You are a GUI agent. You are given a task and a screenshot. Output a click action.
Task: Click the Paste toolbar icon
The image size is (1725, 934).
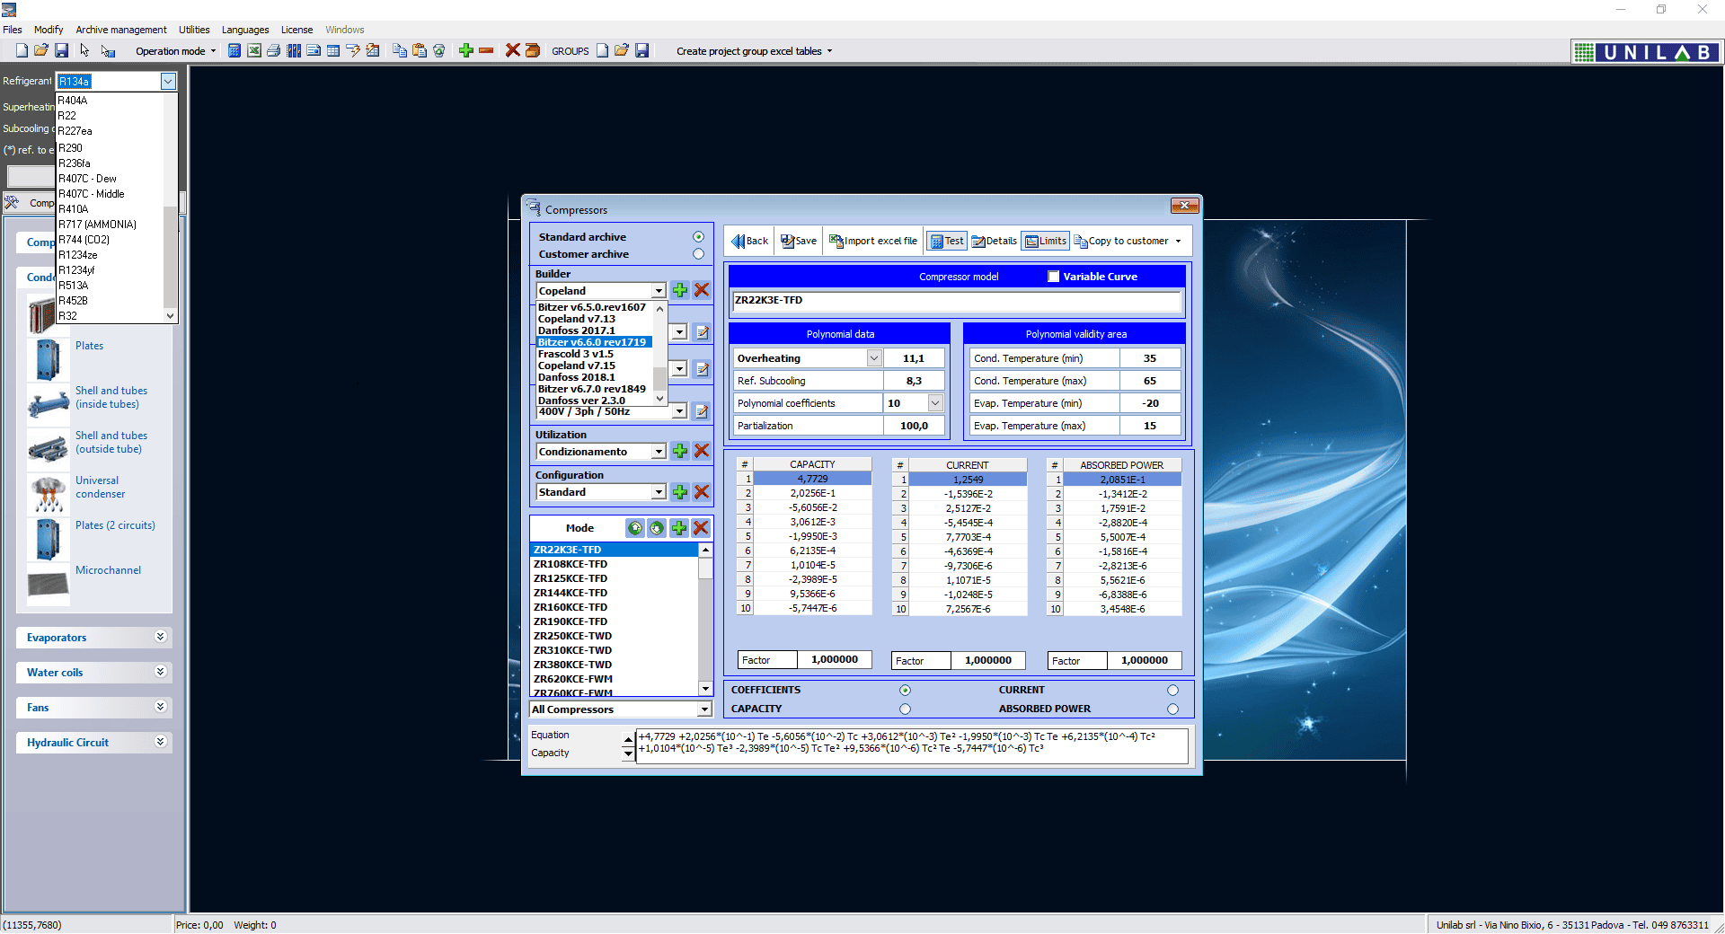419,51
